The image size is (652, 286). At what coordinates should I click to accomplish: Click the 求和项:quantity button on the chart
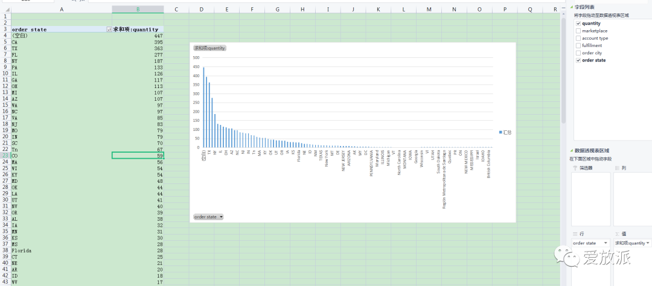[209, 48]
